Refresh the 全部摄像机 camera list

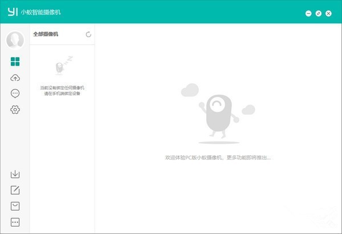tap(88, 34)
